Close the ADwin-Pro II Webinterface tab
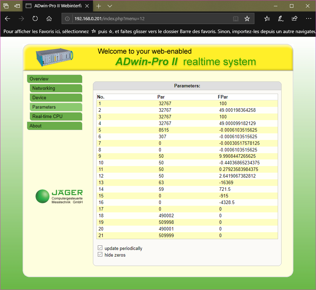316x290 pixels. pyautogui.click(x=87, y=6)
